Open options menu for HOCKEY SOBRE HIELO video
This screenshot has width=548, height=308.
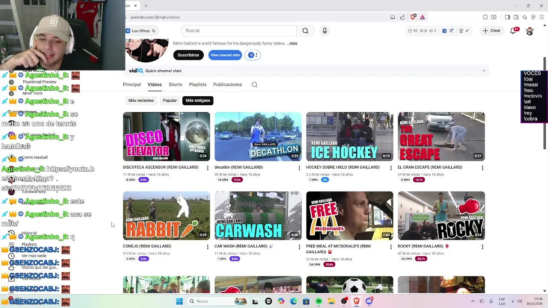pyautogui.click(x=391, y=168)
